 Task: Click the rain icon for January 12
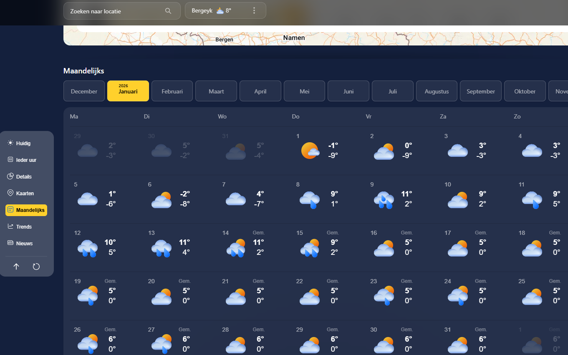click(x=88, y=248)
